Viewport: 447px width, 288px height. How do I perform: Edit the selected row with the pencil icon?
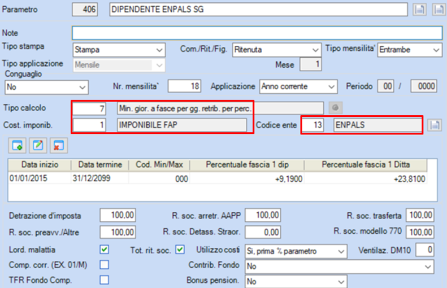point(38,145)
